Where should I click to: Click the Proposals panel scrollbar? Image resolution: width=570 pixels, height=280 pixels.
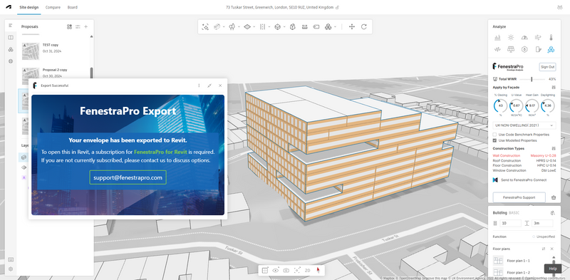(91, 72)
